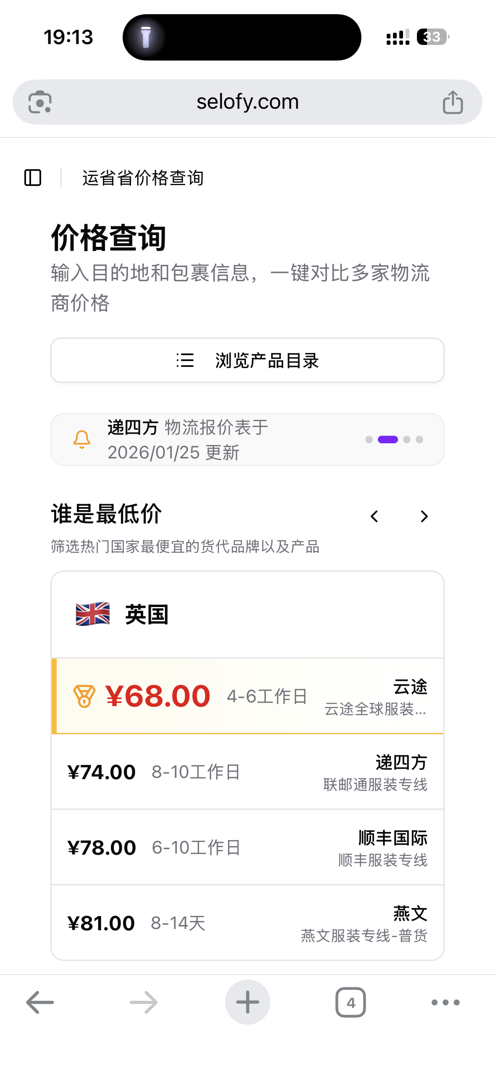
Task: Jump to the first carousel dot
Action: [x=369, y=440]
